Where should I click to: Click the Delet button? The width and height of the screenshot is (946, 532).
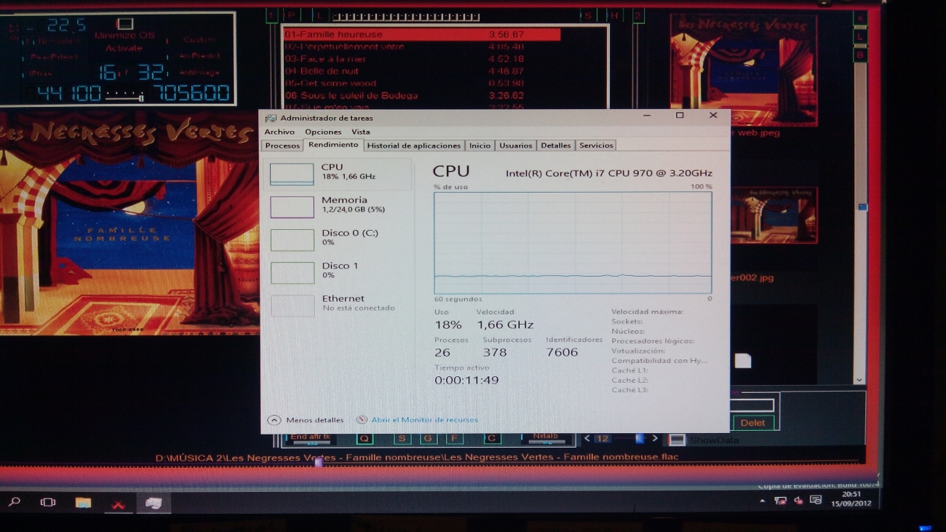point(752,423)
